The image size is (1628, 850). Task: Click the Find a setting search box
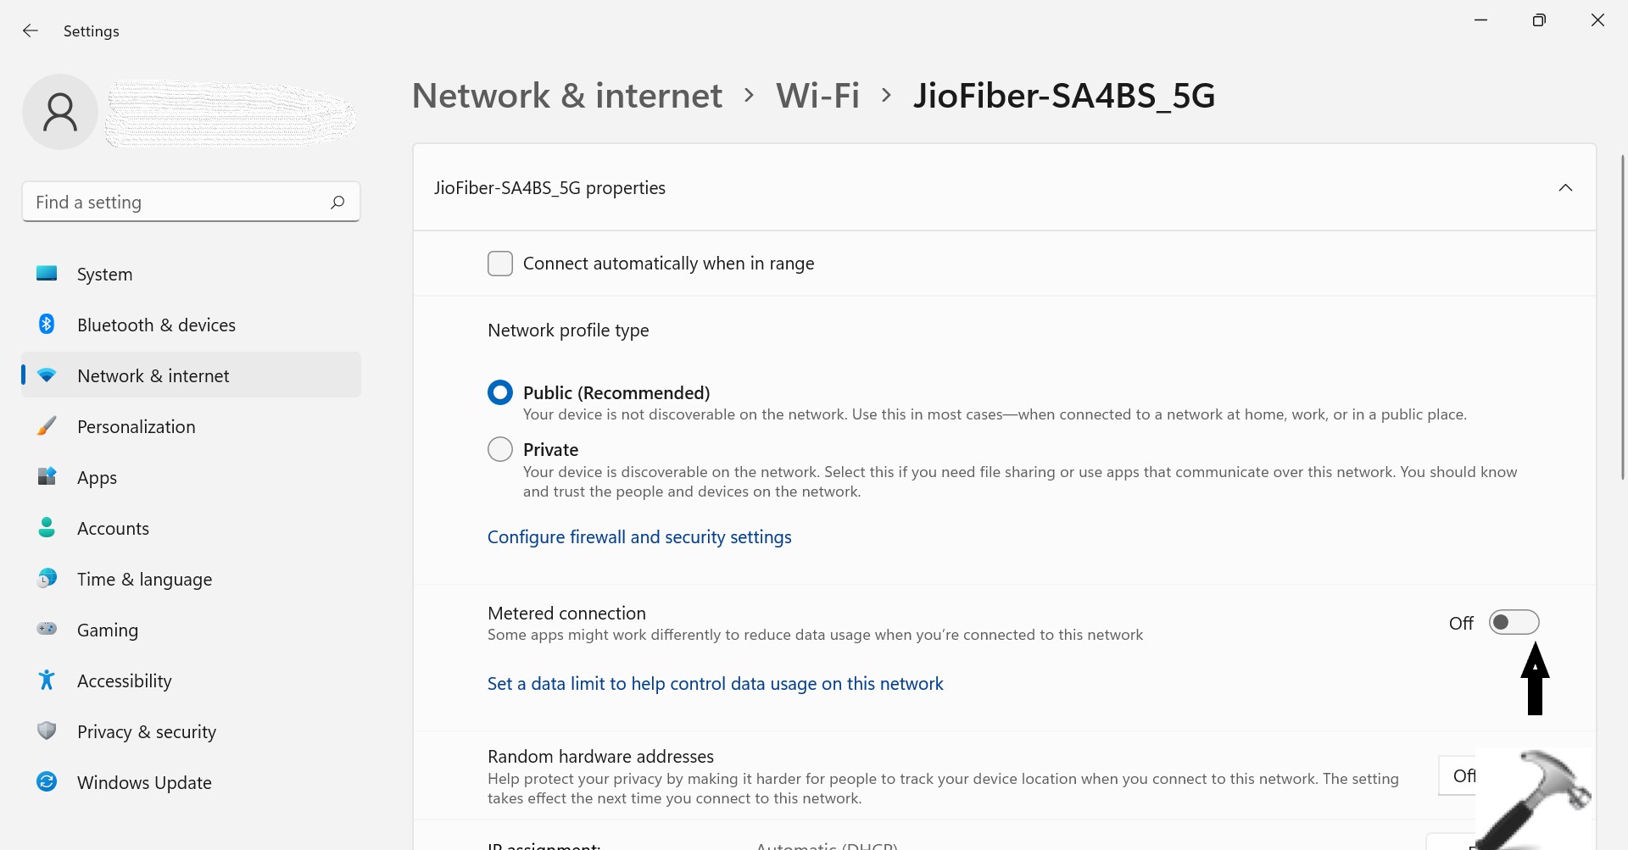click(178, 203)
